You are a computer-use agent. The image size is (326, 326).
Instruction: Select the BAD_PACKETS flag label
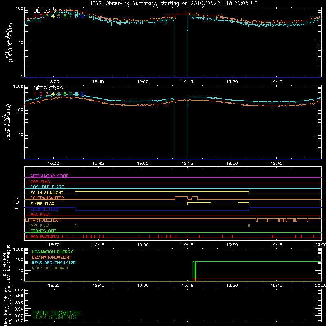point(45,236)
